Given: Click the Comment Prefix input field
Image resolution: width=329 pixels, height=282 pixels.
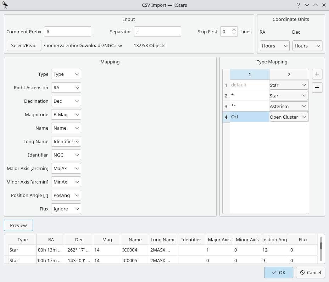Looking at the screenshot, I should pos(67,32).
